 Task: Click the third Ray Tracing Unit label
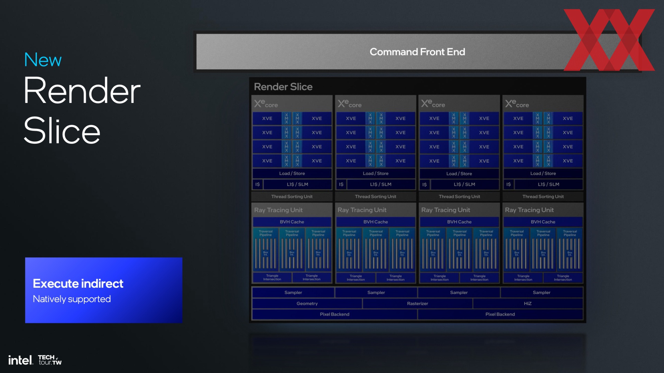(x=446, y=210)
